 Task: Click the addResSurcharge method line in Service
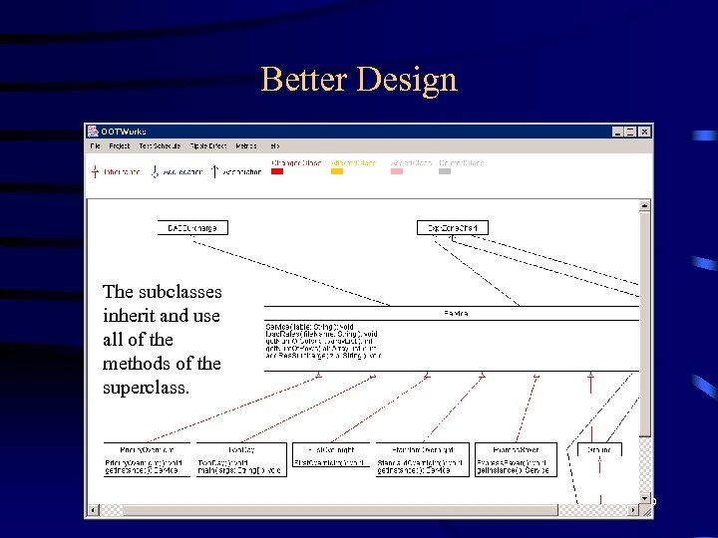[x=323, y=355]
